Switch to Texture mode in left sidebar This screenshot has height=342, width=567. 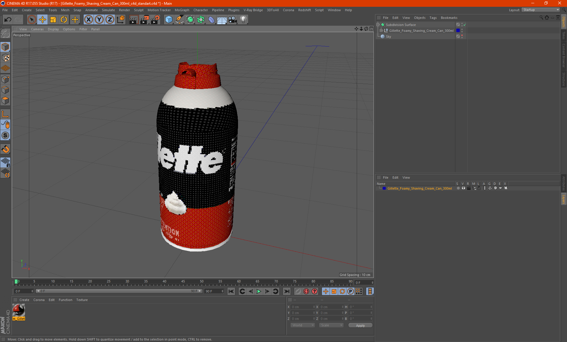[5, 58]
